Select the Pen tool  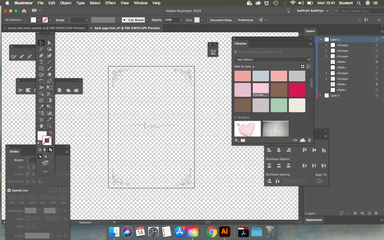click(41, 55)
